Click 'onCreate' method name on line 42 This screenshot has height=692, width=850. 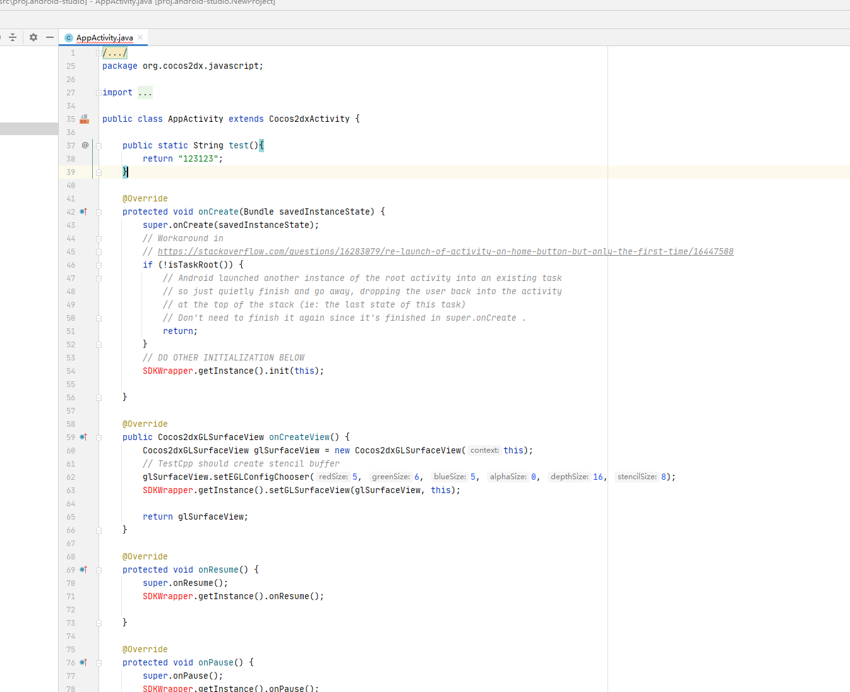coord(218,212)
